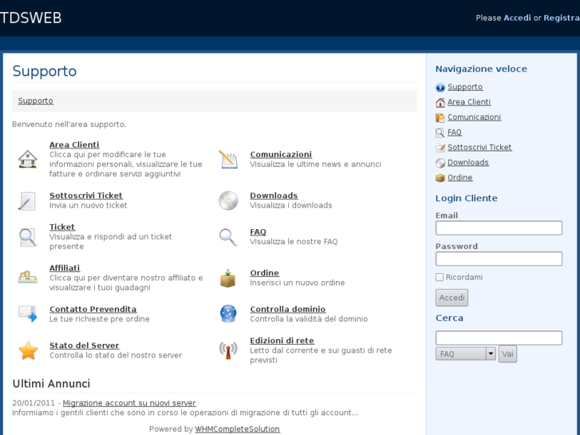Open the Ticket heading link

tap(61, 227)
